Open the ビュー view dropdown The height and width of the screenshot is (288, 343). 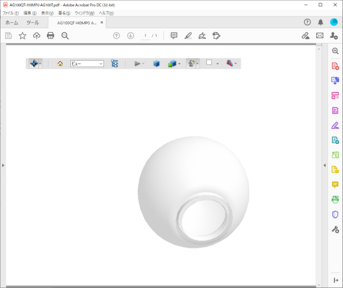(87, 64)
